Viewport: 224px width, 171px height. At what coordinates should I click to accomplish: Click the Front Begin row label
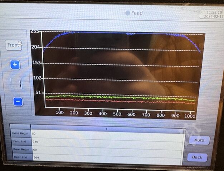[20, 133]
